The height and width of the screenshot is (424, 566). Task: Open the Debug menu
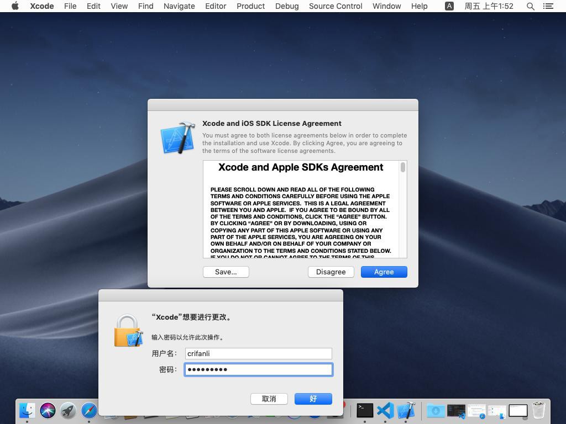[287, 6]
